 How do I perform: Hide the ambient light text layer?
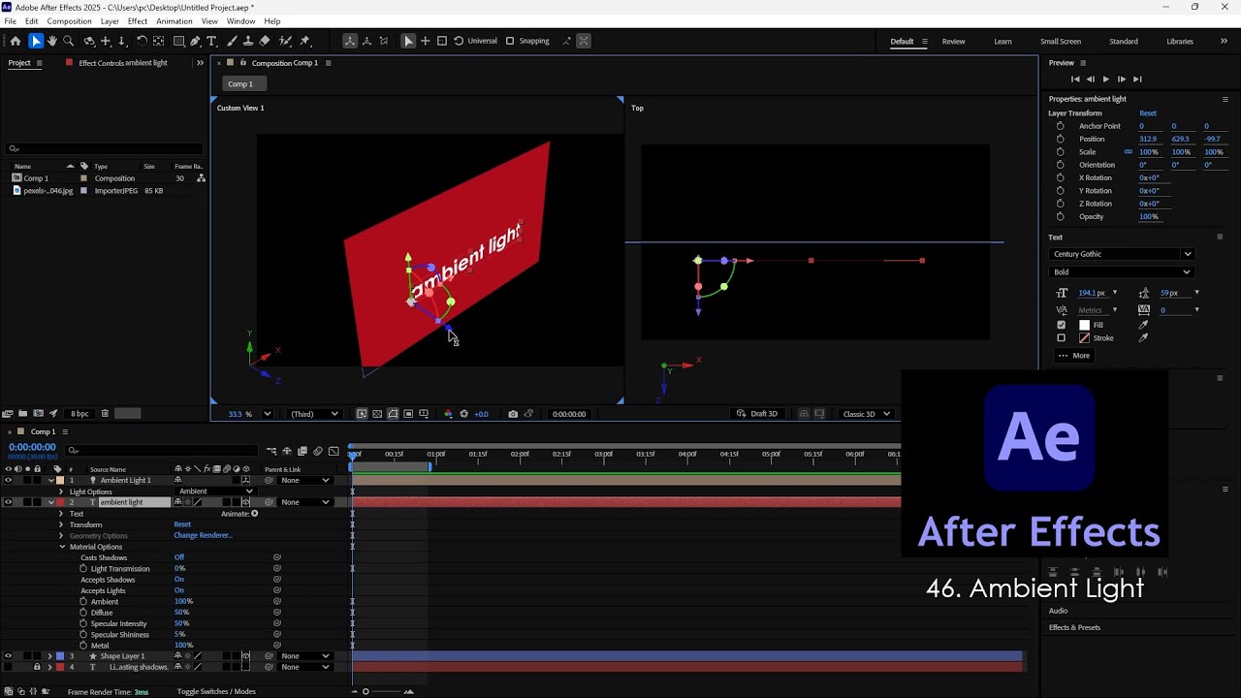8,502
